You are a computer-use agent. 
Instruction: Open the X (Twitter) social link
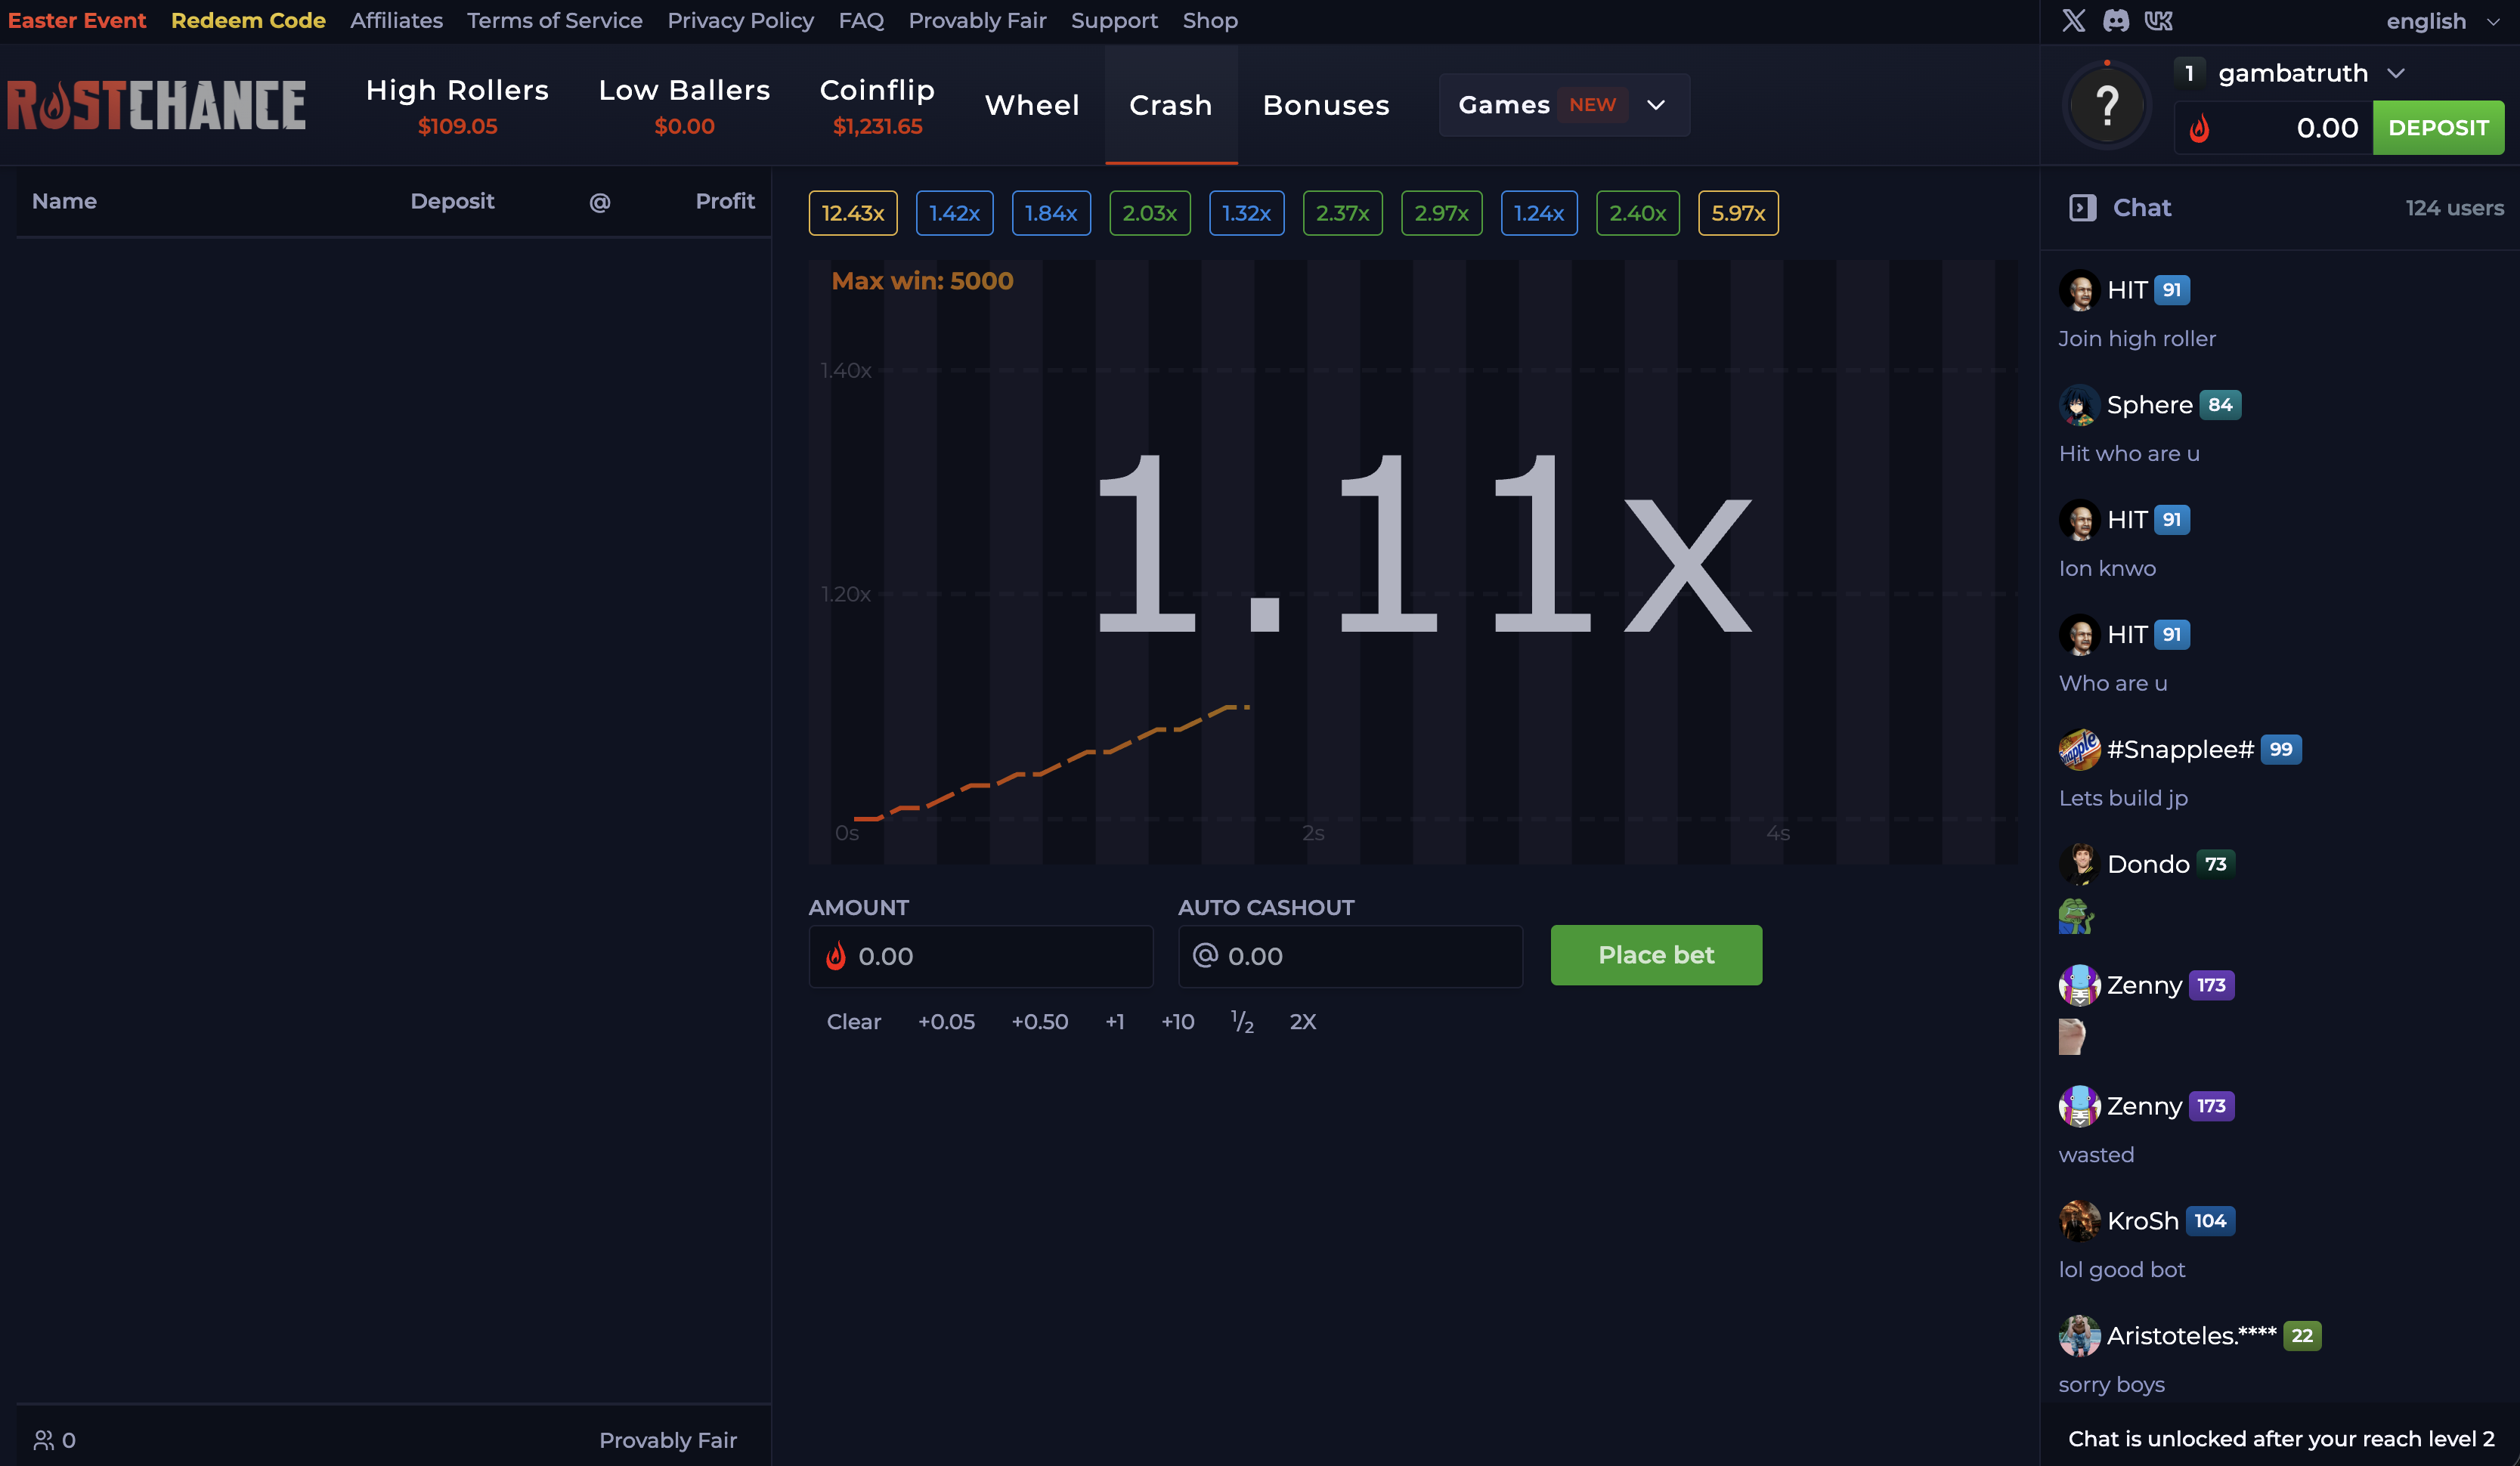point(2073,21)
